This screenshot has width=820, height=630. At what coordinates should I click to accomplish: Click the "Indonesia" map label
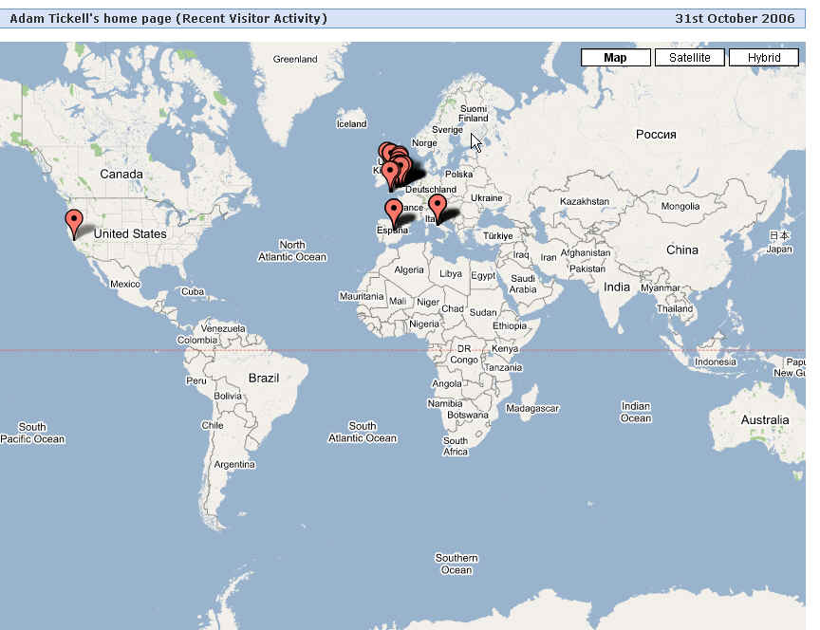715,361
